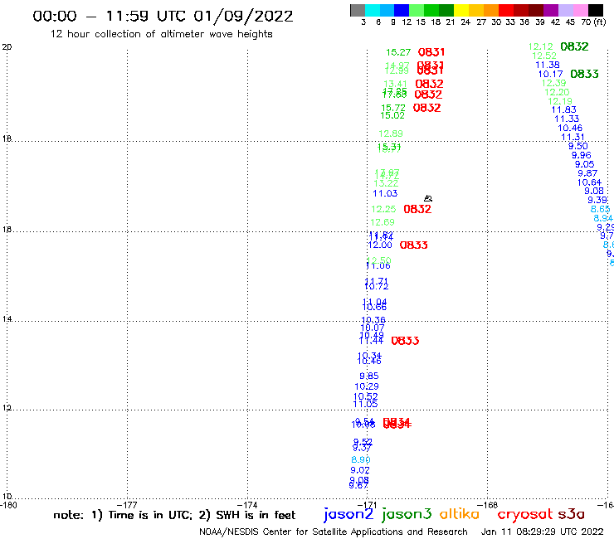This screenshot has height=539, width=614.
Task: Click the timestamp 'Jan 11 08:29:29 UTC 2022'
Action: (x=542, y=532)
